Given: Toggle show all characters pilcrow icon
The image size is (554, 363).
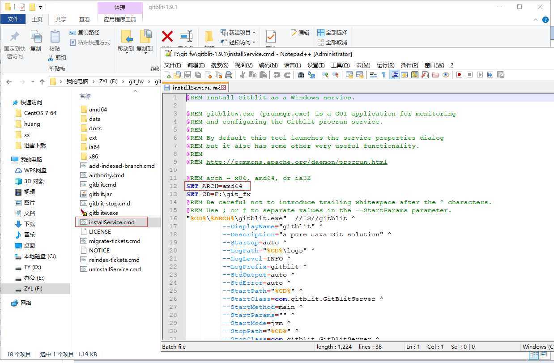Looking at the screenshot, I should point(384,75).
